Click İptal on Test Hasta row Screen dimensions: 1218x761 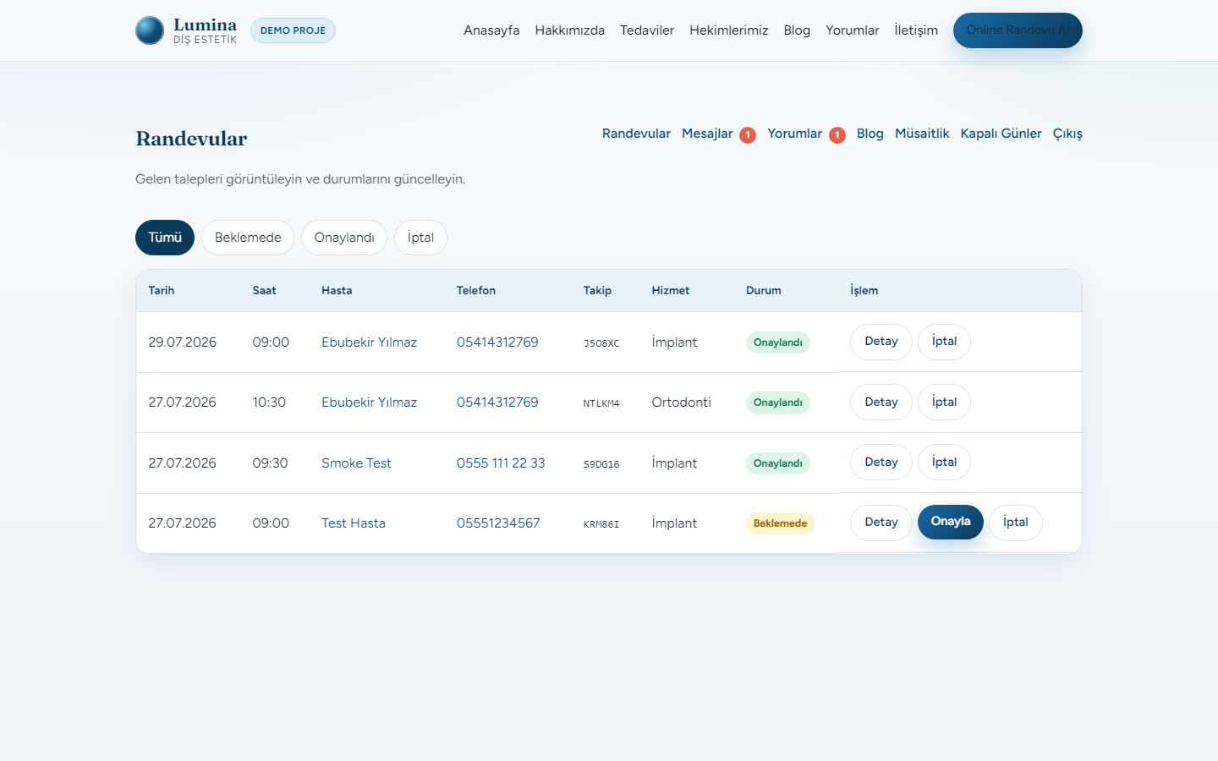pyautogui.click(x=1016, y=523)
